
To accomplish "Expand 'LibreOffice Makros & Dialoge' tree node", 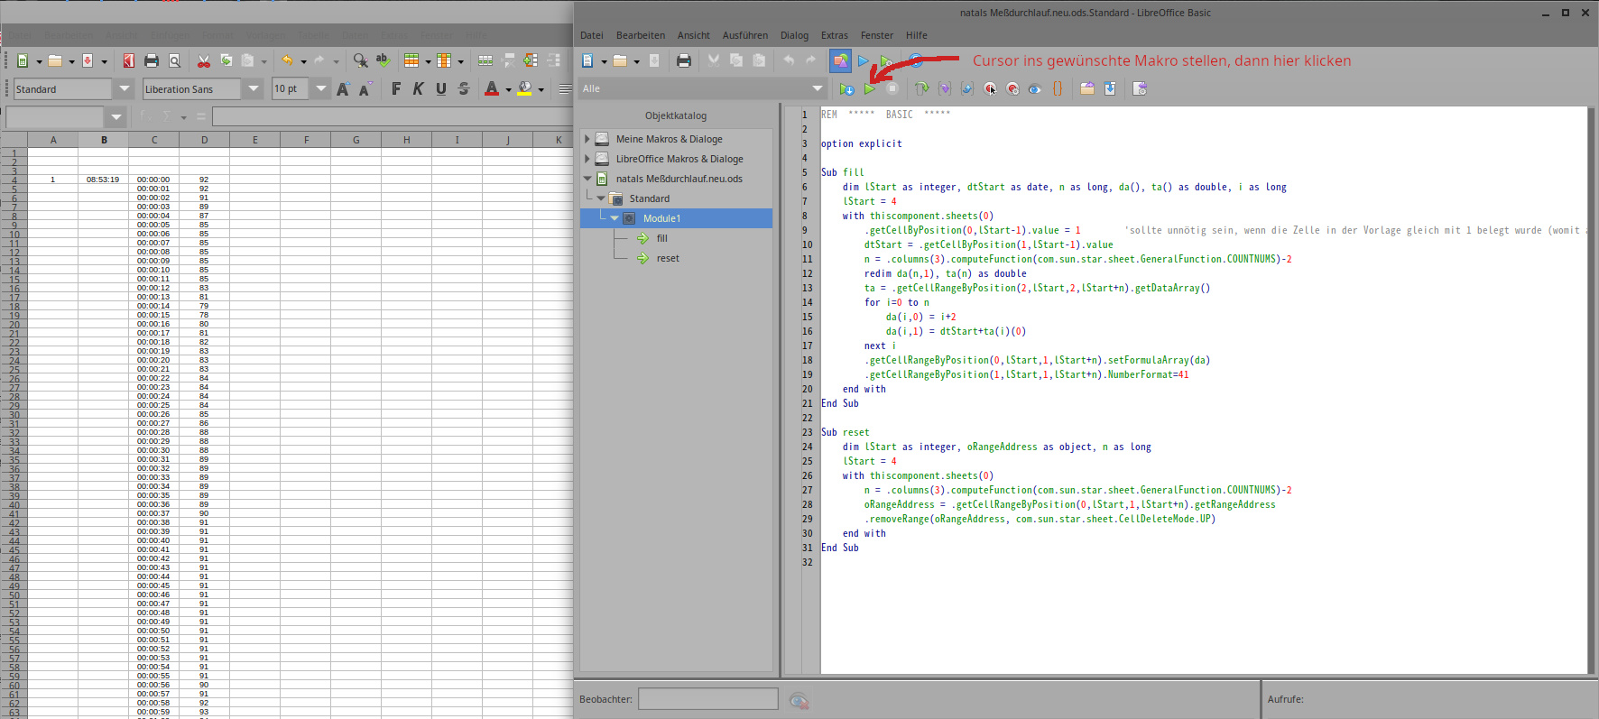I will tap(587, 159).
